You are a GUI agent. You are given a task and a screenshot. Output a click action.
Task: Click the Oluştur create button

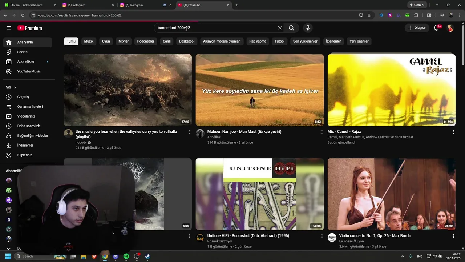tap(416, 28)
